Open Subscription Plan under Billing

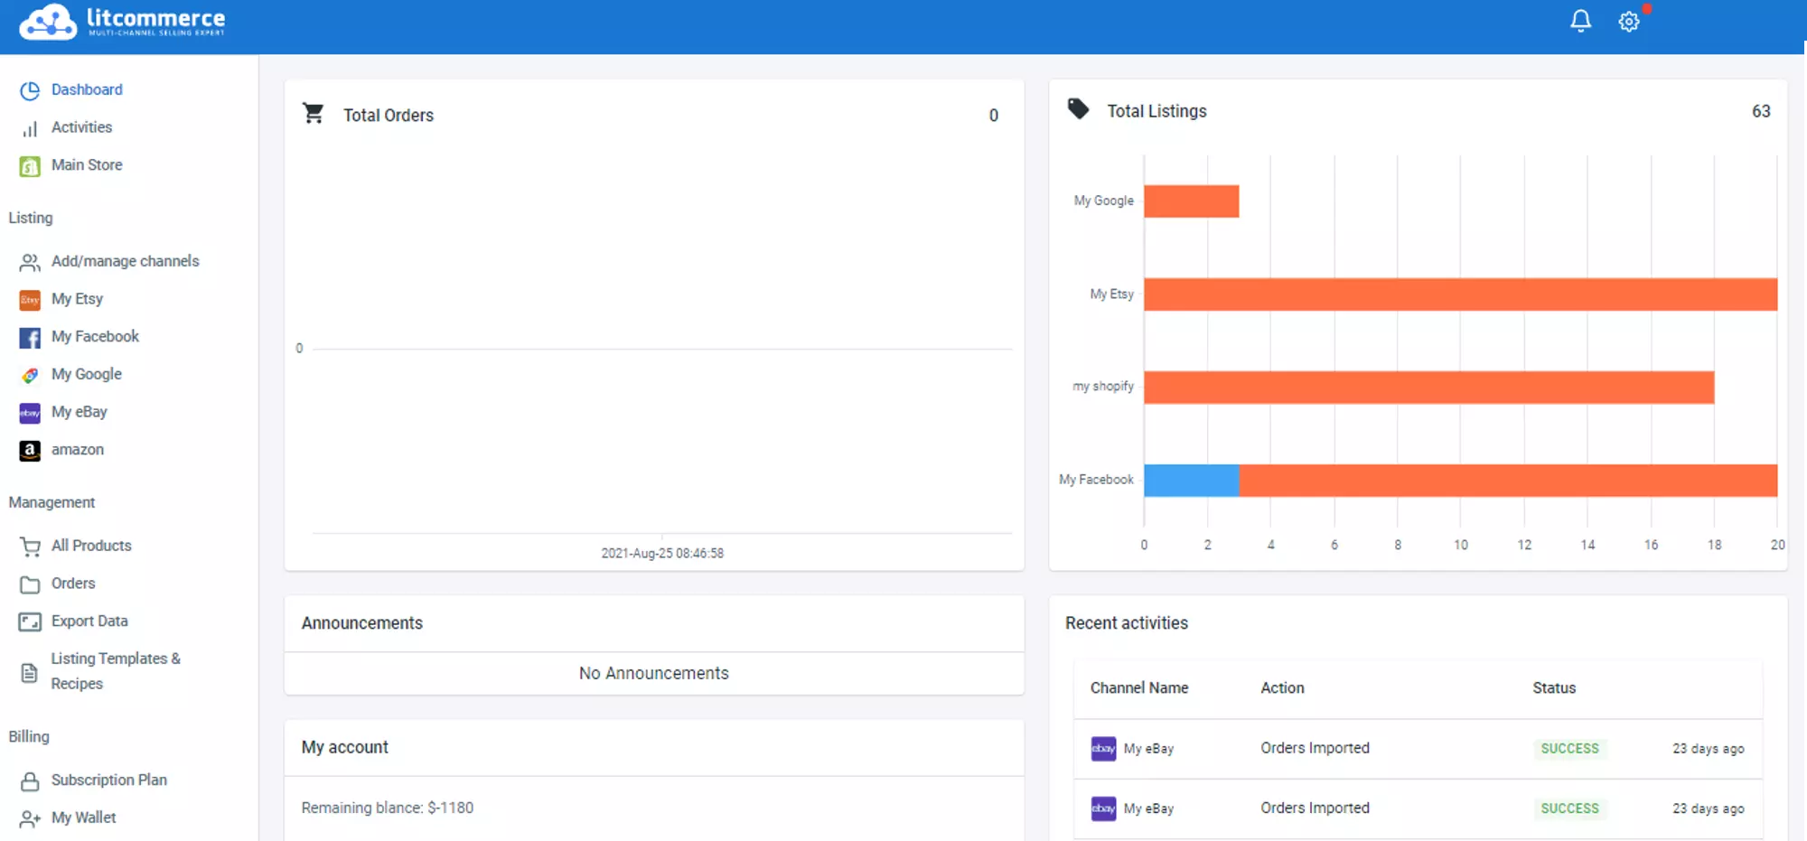[109, 780]
